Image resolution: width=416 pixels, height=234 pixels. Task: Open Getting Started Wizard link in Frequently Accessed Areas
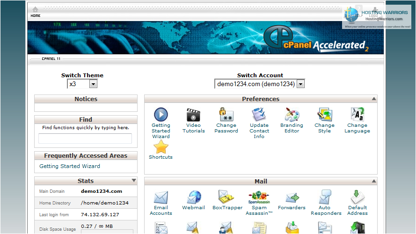70,166
